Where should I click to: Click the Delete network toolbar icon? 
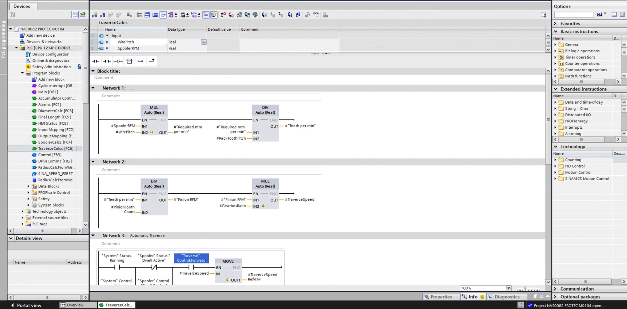pyautogui.click(x=103, y=15)
